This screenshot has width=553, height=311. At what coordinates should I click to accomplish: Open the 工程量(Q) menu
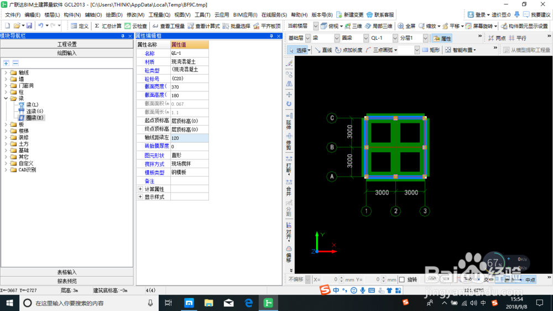point(159,15)
